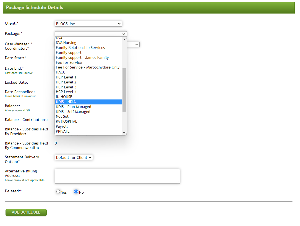The image size is (300, 226).
Task: Choose Fee For Service - Maroochydore Only
Action: pyautogui.click(x=88, y=67)
